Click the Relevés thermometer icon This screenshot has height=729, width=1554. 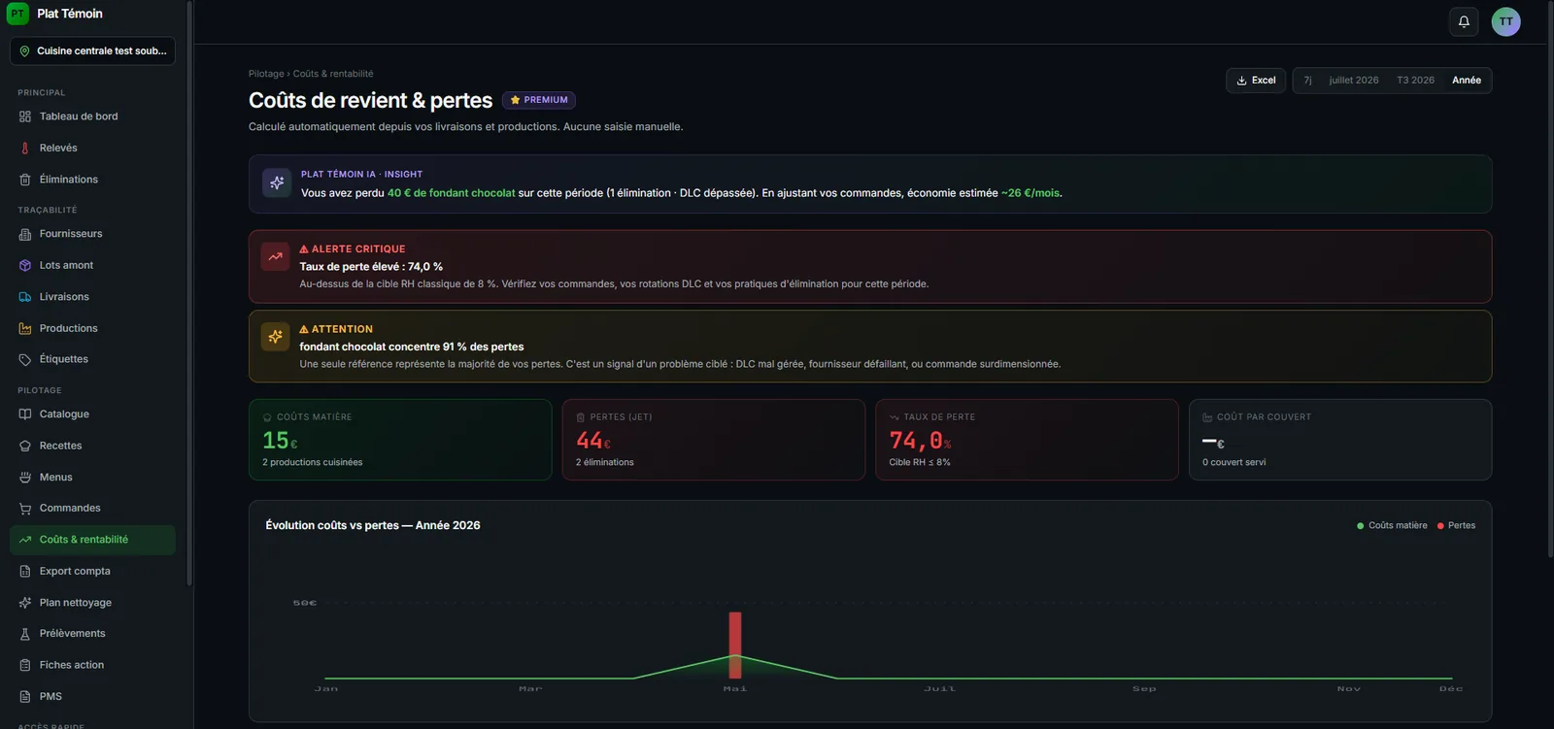[x=25, y=149]
